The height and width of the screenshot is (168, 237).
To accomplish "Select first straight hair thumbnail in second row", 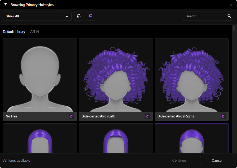I will (x=40, y=139).
